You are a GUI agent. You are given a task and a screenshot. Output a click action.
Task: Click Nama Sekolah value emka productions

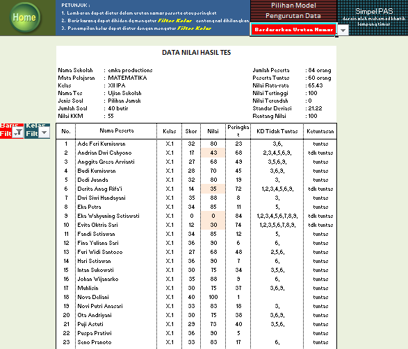click(130, 70)
